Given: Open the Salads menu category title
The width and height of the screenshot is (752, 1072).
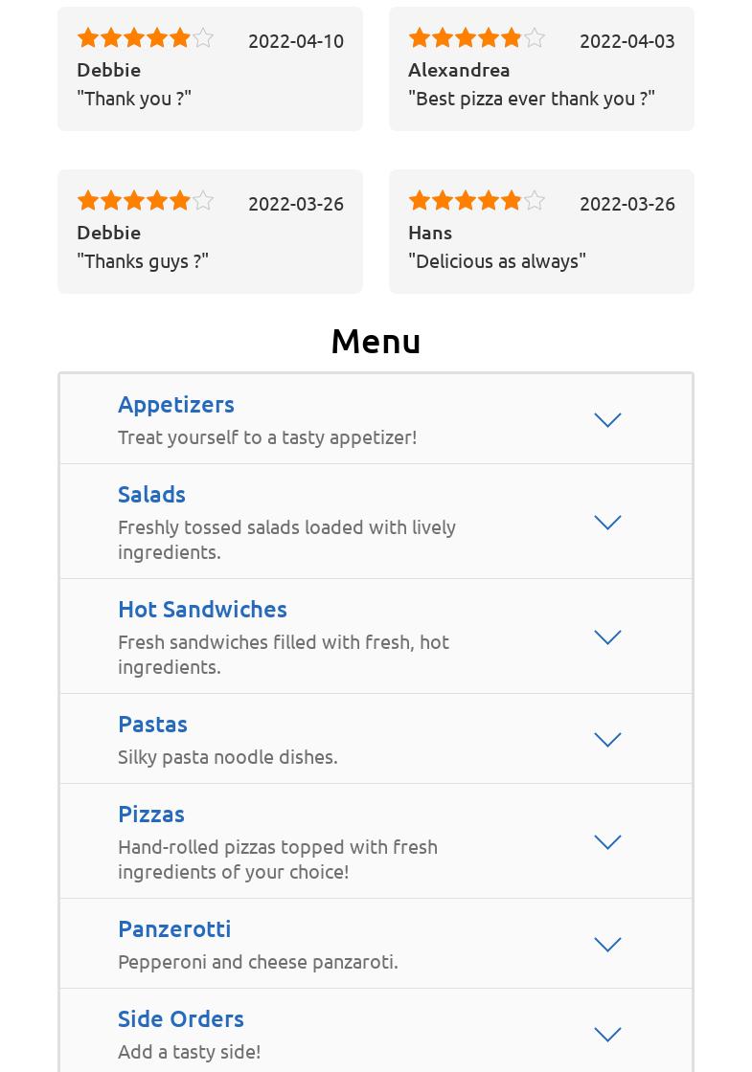Looking at the screenshot, I should [x=151, y=494].
